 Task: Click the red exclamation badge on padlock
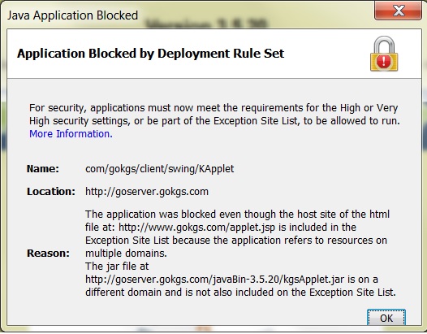384,61
